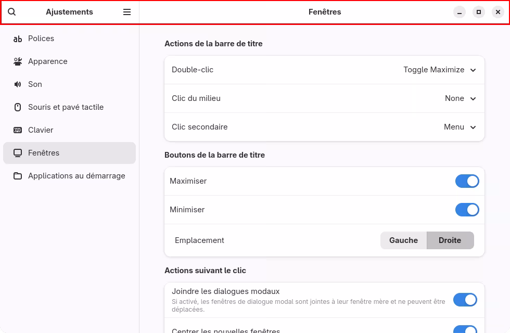The height and width of the screenshot is (333, 510).
Task: Click the Fenêtres header title
Action: [x=325, y=12]
